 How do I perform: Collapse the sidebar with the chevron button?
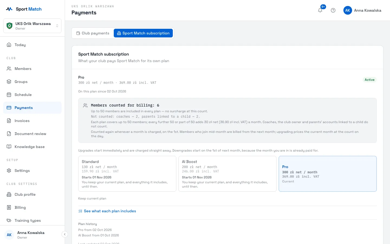65,234
